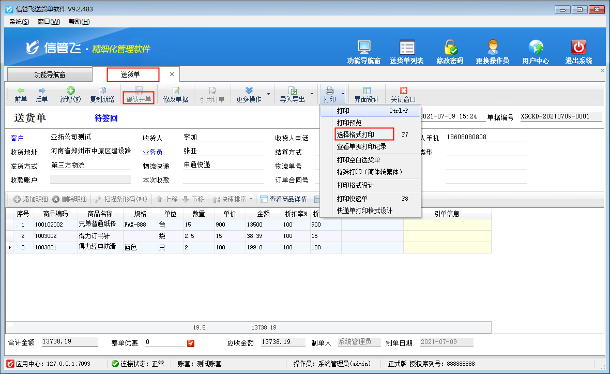Click the 更换操作员 user icon
The height and width of the screenshot is (374, 610).
point(492,48)
